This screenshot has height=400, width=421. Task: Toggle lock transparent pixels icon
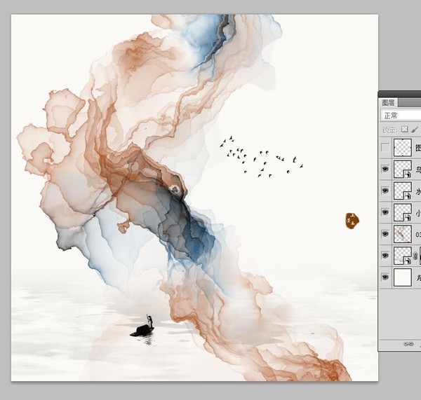click(404, 130)
